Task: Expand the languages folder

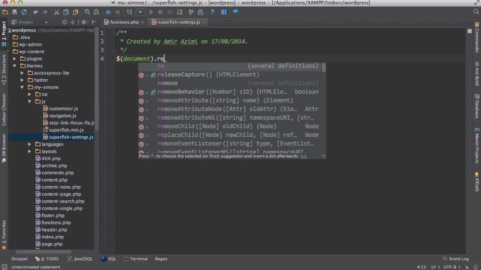Action: coord(30,144)
